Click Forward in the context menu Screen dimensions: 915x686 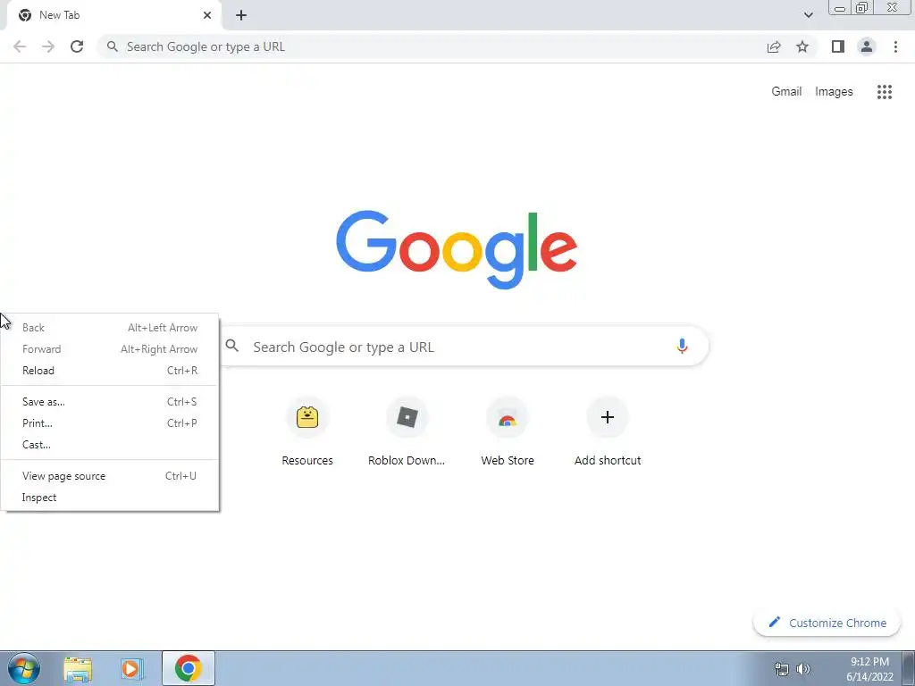tap(110, 349)
